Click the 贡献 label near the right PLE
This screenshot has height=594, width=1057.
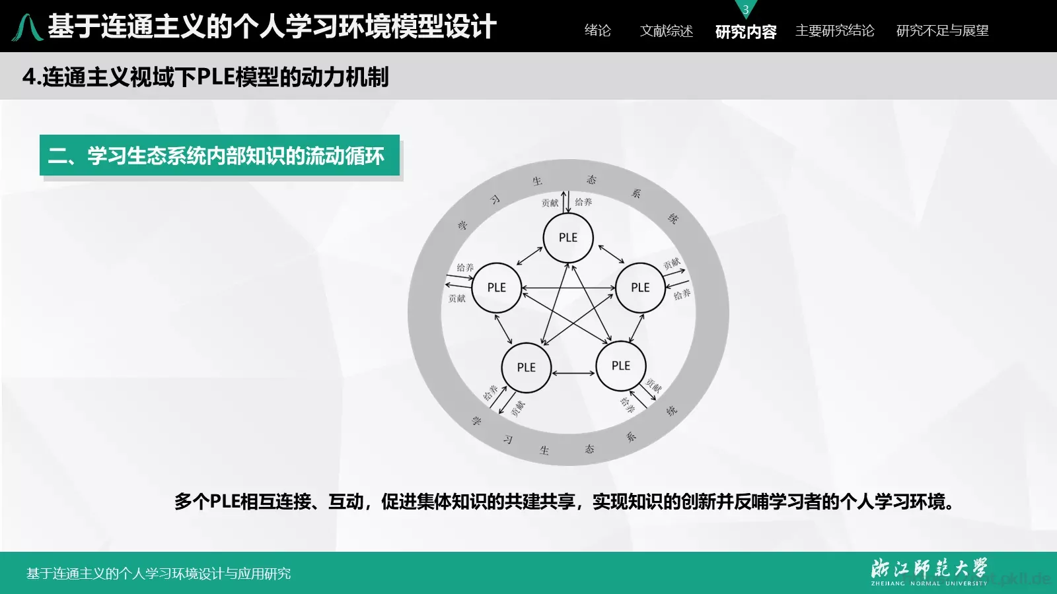pyautogui.click(x=672, y=263)
